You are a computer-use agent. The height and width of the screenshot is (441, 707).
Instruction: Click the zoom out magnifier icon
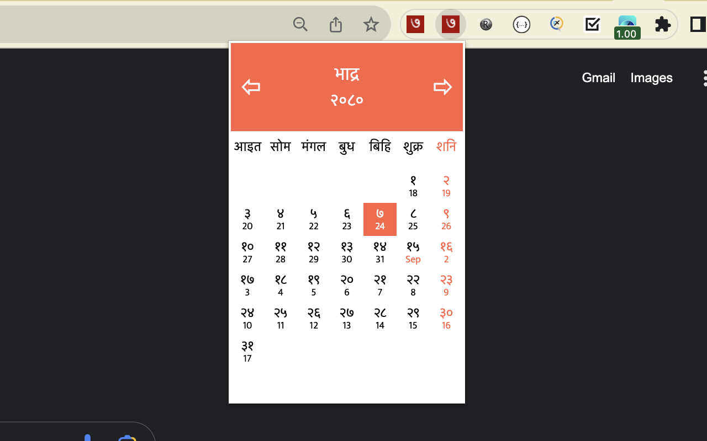(x=300, y=24)
